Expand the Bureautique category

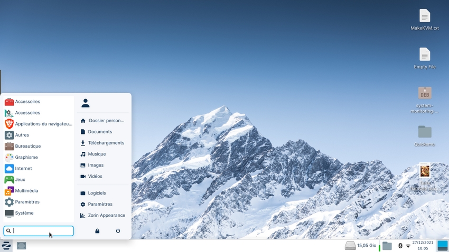pyautogui.click(x=27, y=146)
